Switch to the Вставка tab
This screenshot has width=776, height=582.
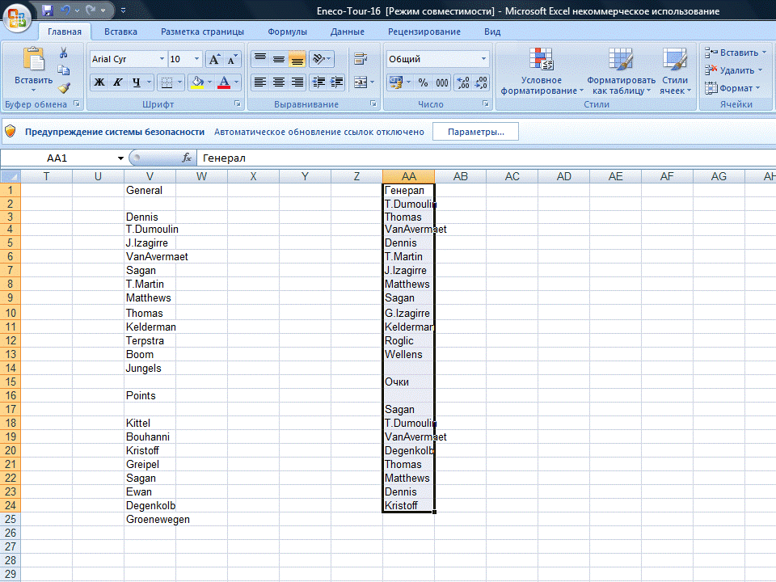[120, 32]
